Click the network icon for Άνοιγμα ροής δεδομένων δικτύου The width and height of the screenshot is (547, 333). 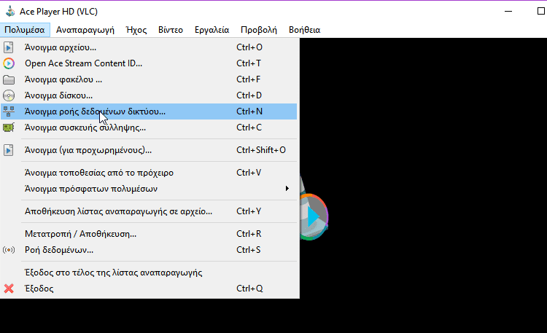point(9,111)
